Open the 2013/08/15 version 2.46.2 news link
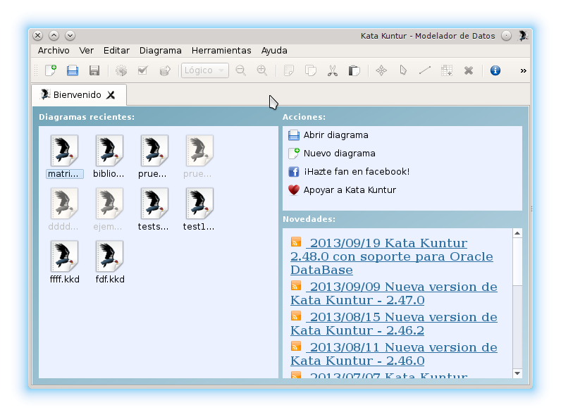This screenshot has width=561, height=417. [x=393, y=323]
